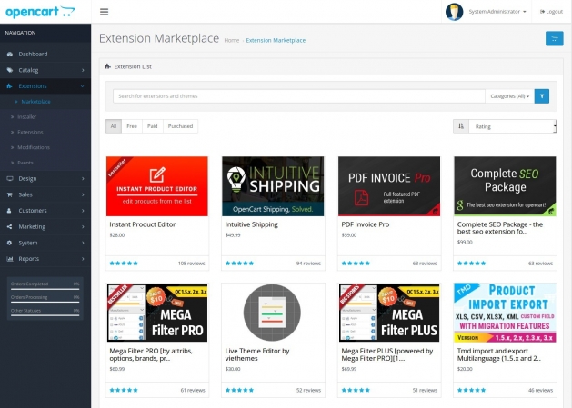This screenshot has height=408, width=572.
Task: Open the Rating sort dropdown
Action: (512, 126)
